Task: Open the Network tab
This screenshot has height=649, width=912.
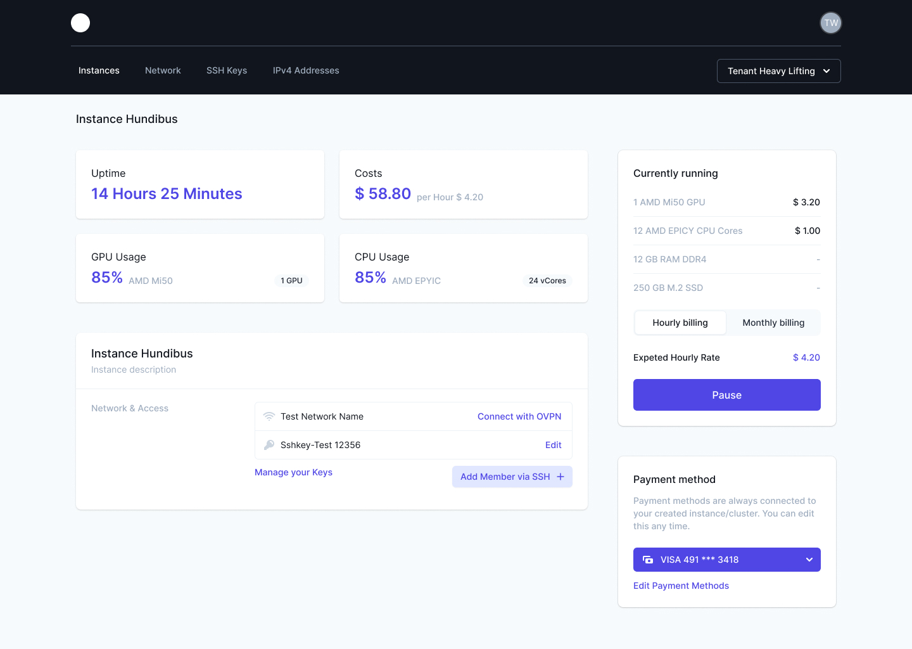Action: pos(163,70)
